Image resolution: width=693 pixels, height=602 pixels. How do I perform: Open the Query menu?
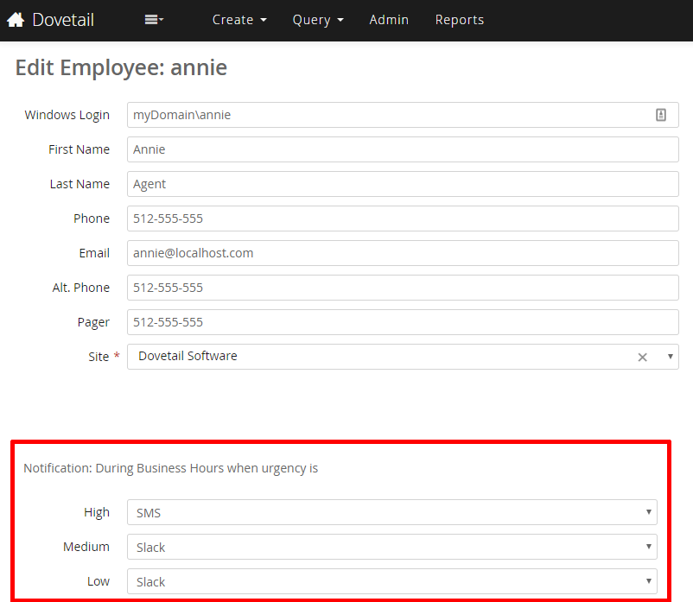click(x=317, y=20)
